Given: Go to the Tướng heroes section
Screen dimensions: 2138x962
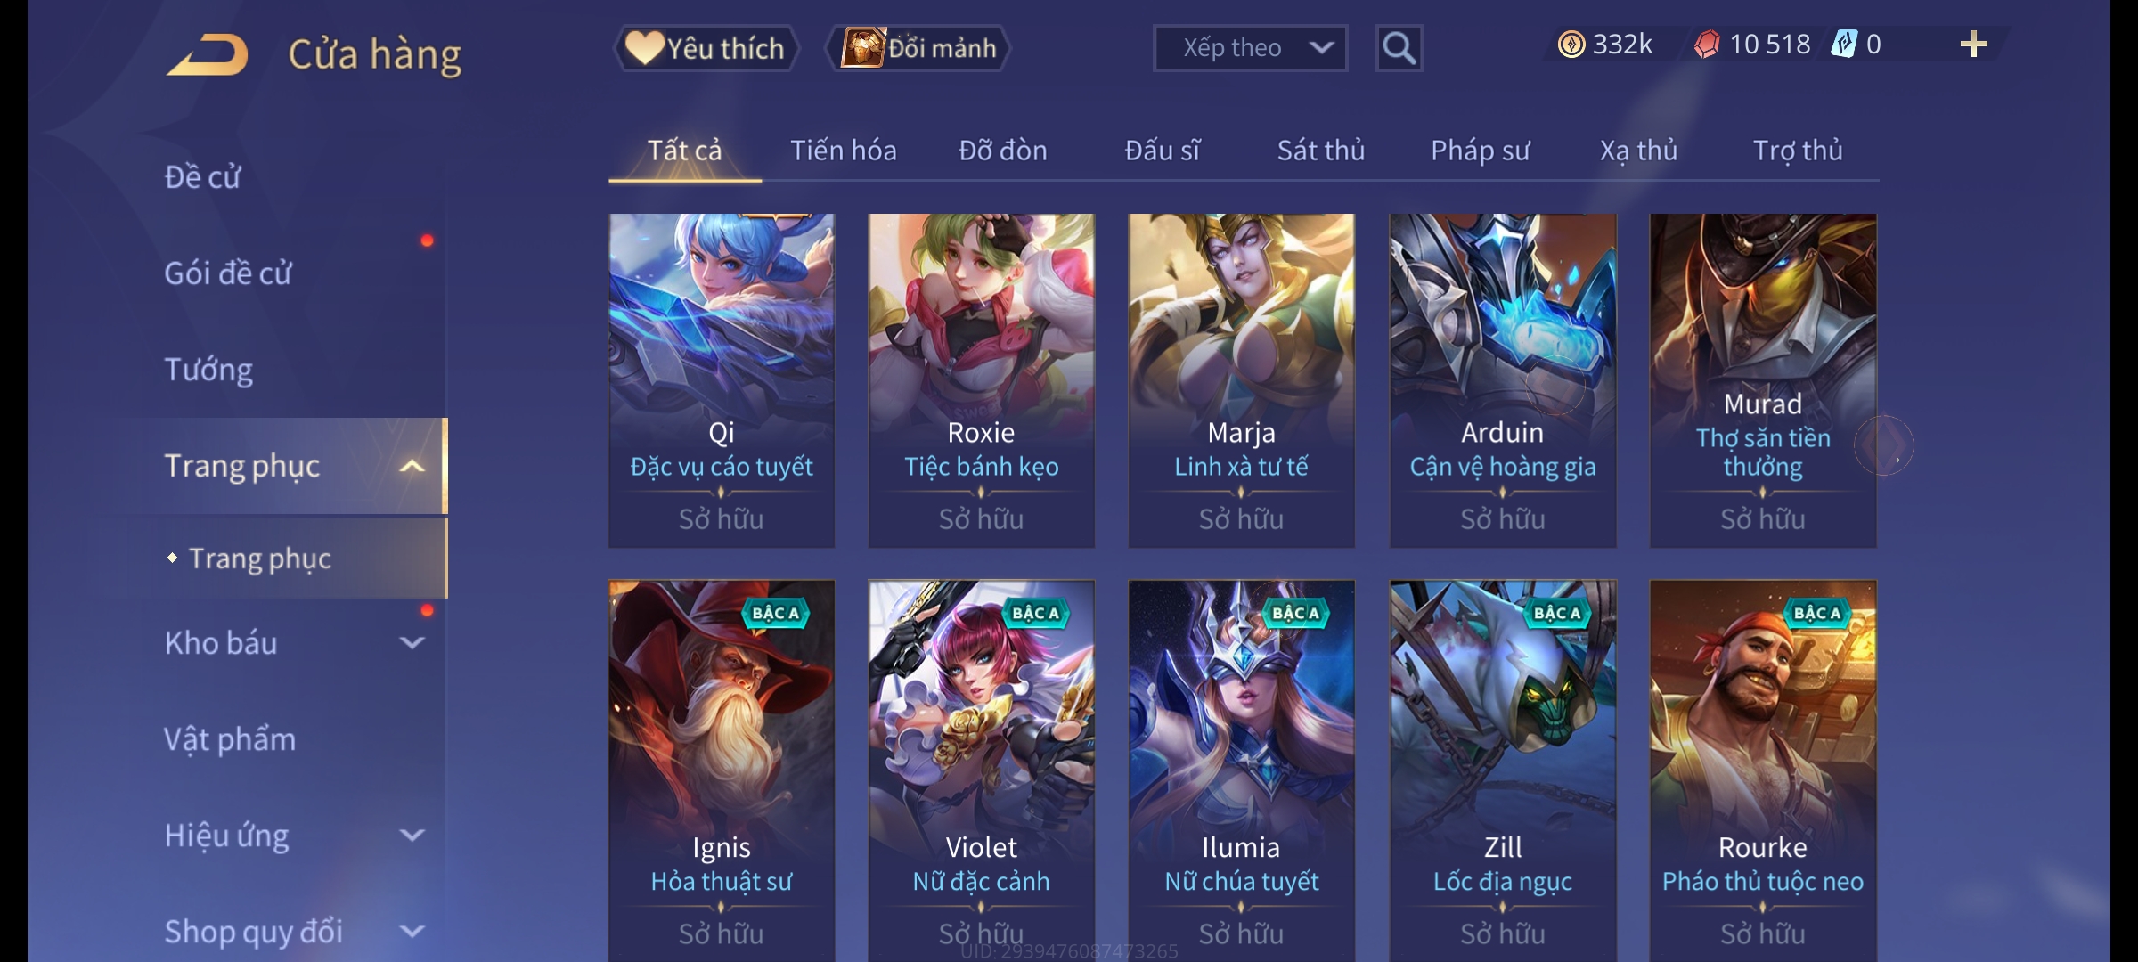Looking at the screenshot, I should point(208,370).
